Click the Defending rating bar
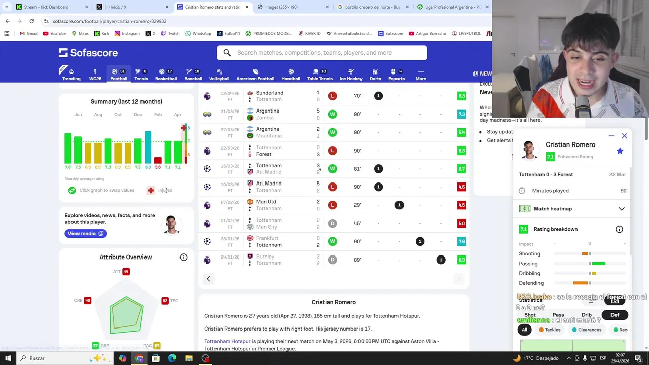Image resolution: width=649 pixels, height=365 pixels. [590, 283]
